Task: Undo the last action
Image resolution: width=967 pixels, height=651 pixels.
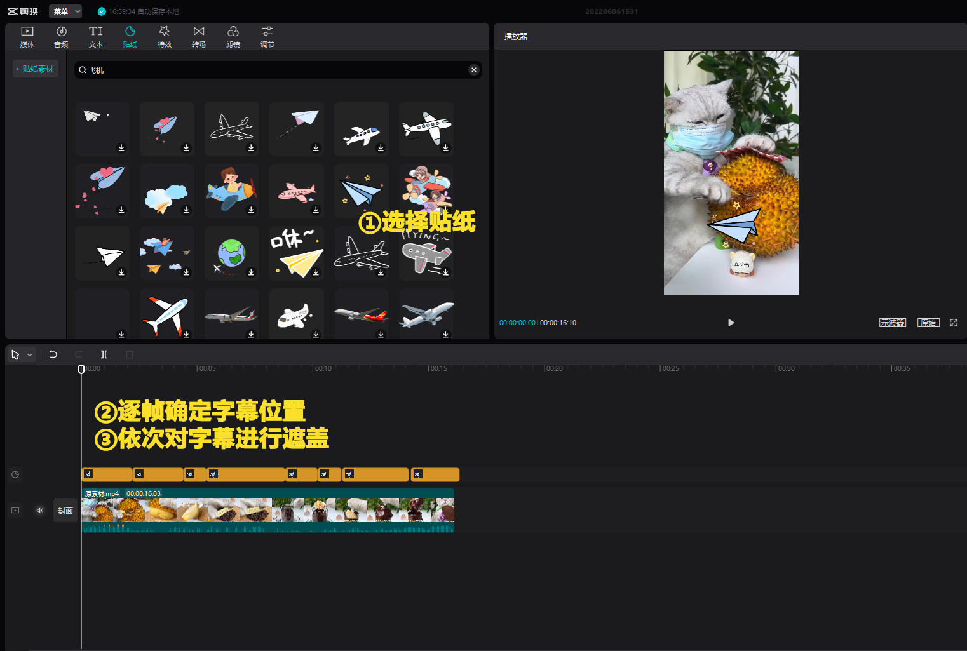Action: 53,354
